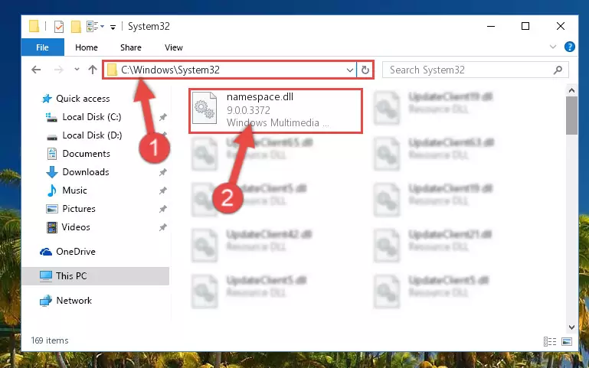Viewport: 589px width, 368px height.
Task: Click the Search System32 field
Action: [x=475, y=70]
